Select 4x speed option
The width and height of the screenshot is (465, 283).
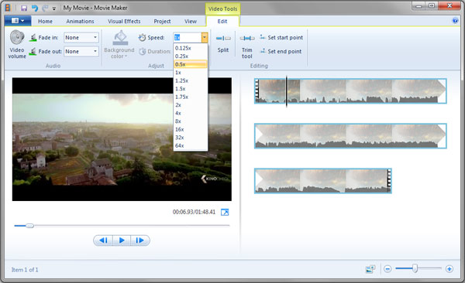point(191,113)
